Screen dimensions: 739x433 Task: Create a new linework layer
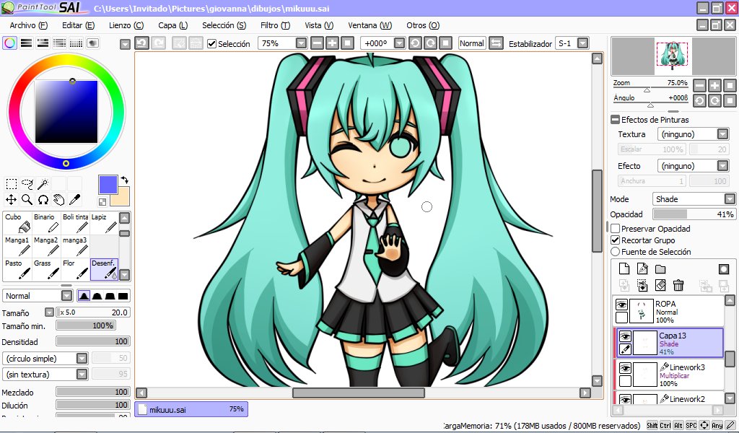point(642,268)
